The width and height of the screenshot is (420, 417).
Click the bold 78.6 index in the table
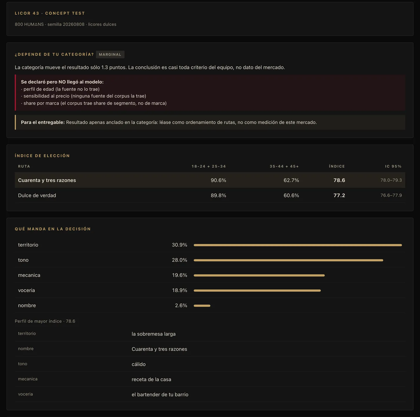click(339, 180)
